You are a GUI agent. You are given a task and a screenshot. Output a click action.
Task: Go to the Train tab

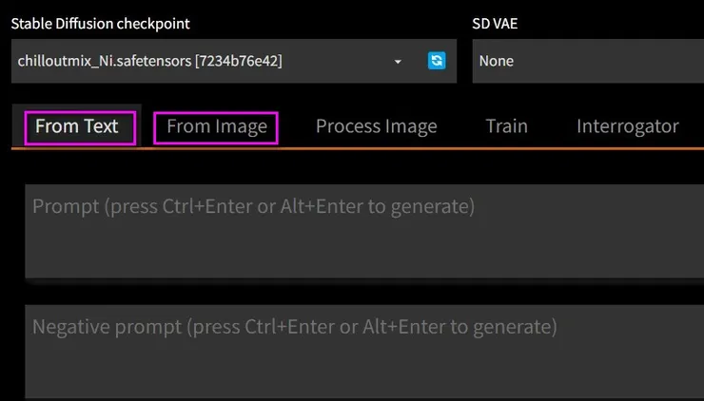click(x=506, y=126)
